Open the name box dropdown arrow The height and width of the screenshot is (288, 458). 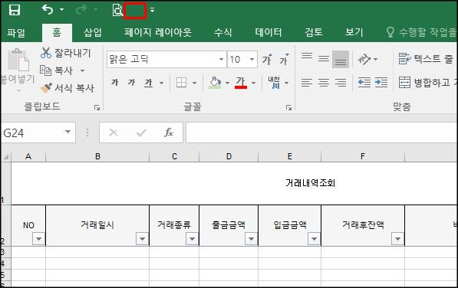(x=68, y=132)
